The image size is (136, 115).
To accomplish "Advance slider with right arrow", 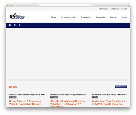I will pos(126,53).
